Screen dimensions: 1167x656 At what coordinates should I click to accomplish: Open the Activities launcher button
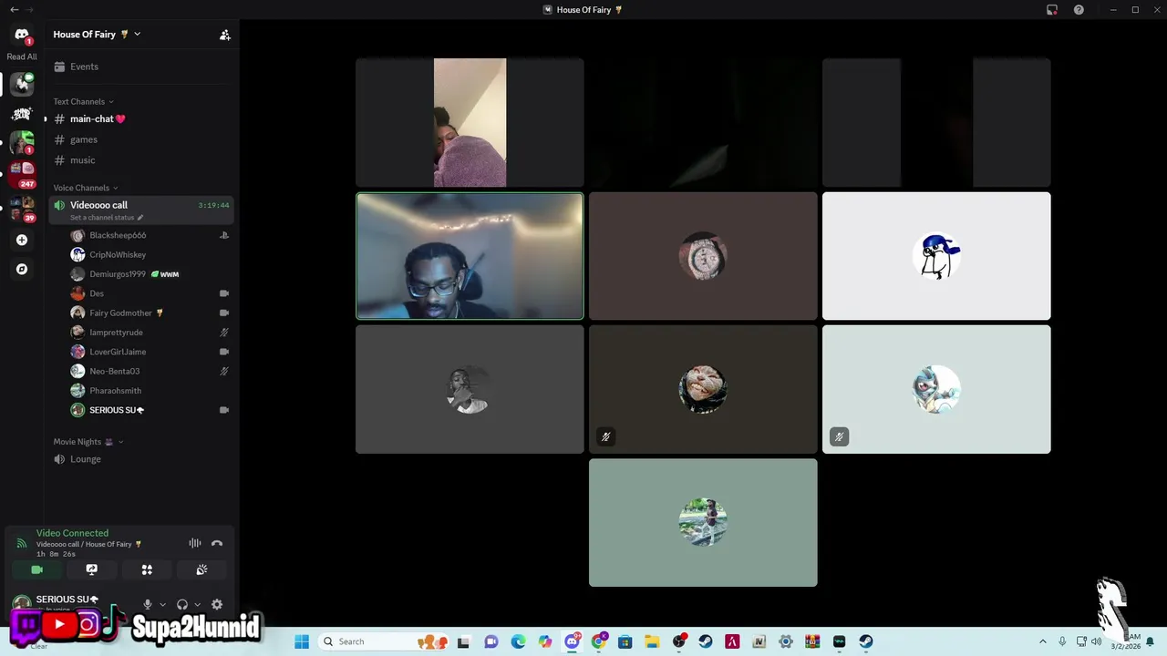coord(147,569)
